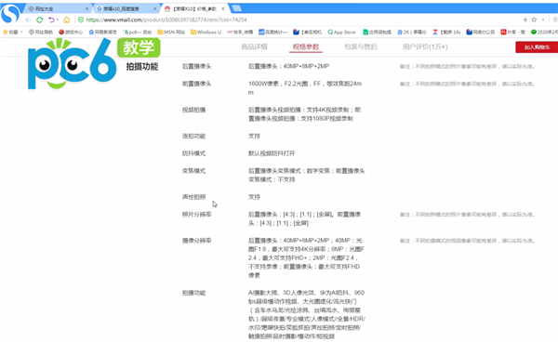
Task: Click the 连拍功能 spec label
Action: [193, 136]
